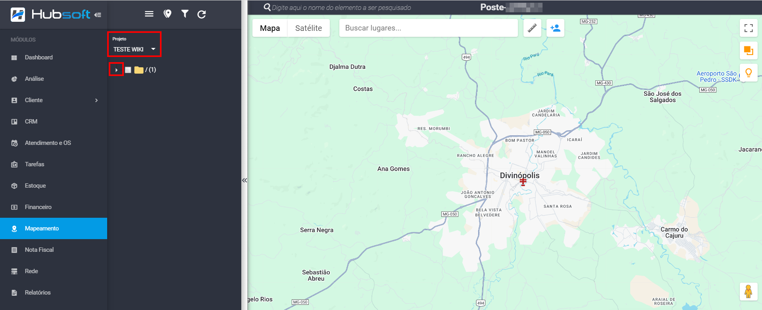Click the Financeiro money icon
This screenshot has height=310, width=762.
pos(14,207)
